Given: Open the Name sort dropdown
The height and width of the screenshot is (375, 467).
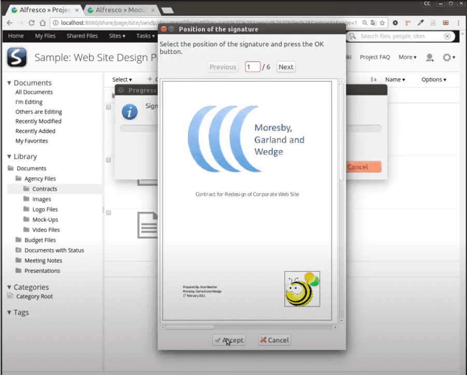Looking at the screenshot, I should (x=395, y=79).
